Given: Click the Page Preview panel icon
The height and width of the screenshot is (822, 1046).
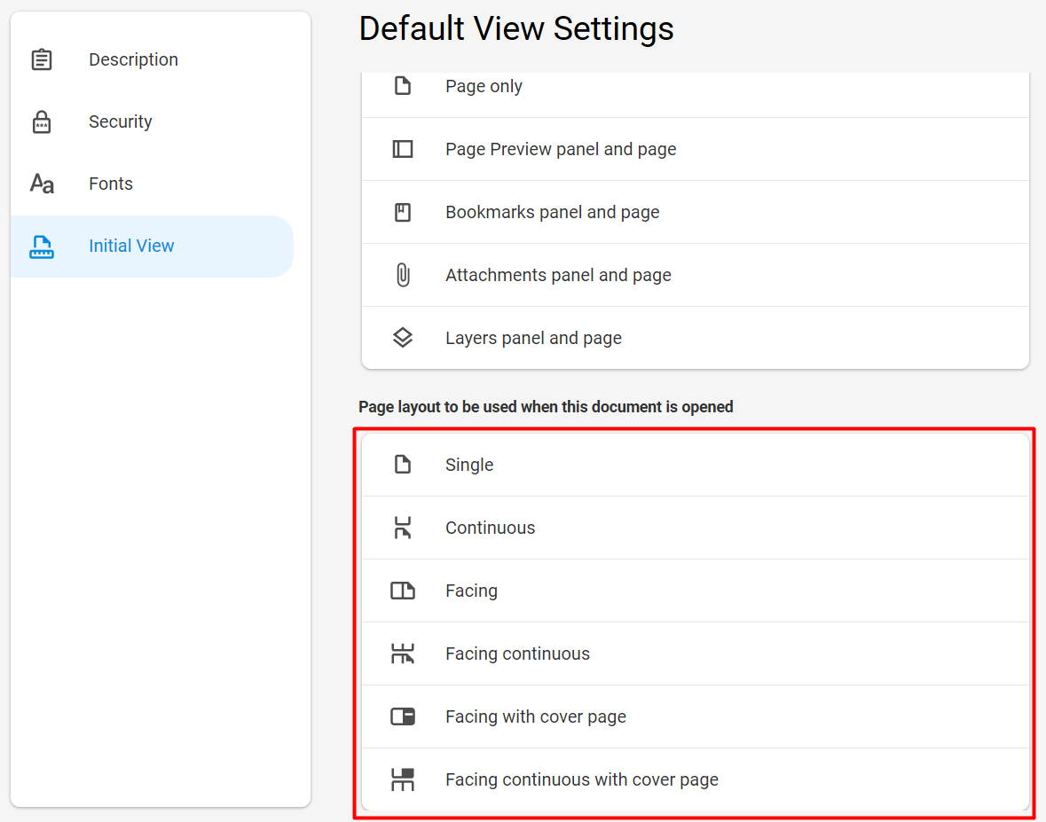Looking at the screenshot, I should [402, 149].
